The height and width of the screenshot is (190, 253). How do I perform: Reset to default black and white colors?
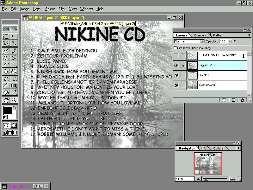(x=4, y=117)
